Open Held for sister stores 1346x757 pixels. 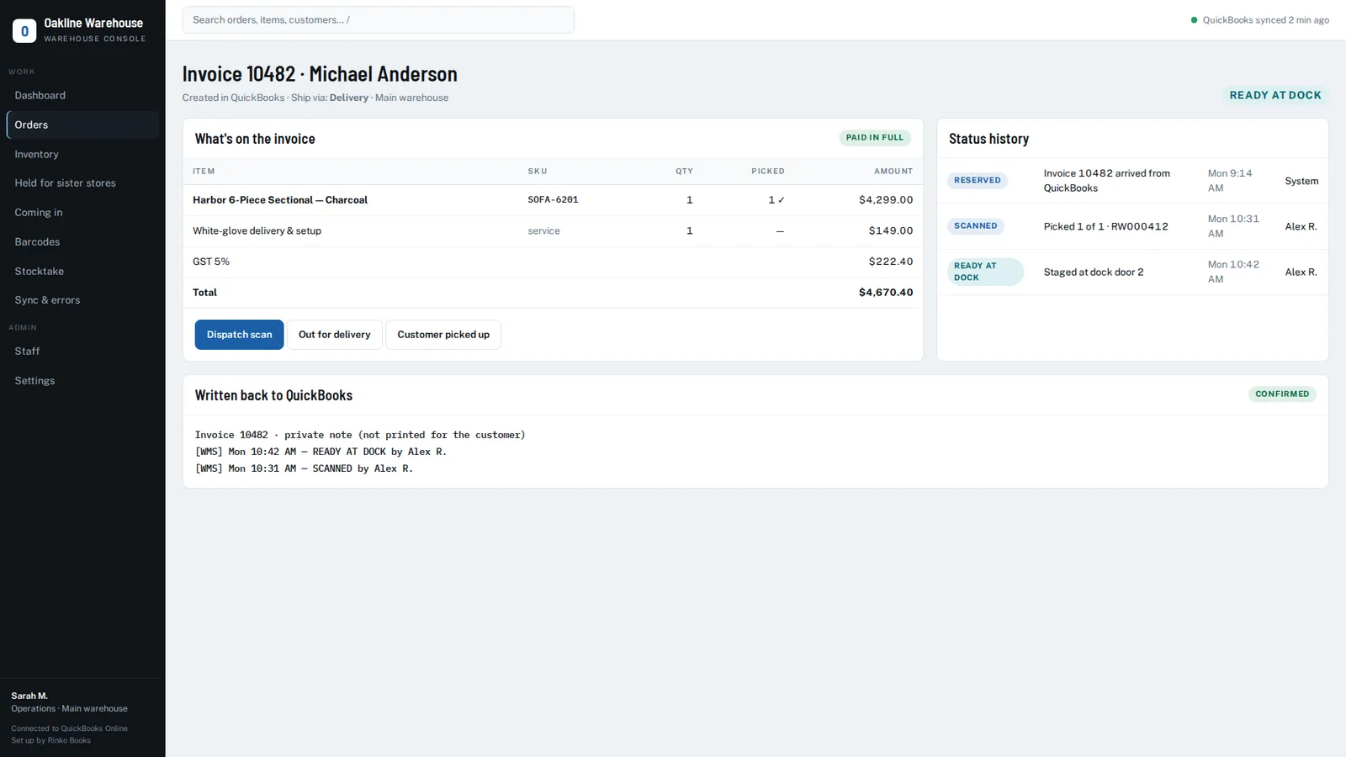(x=82, y=183)
